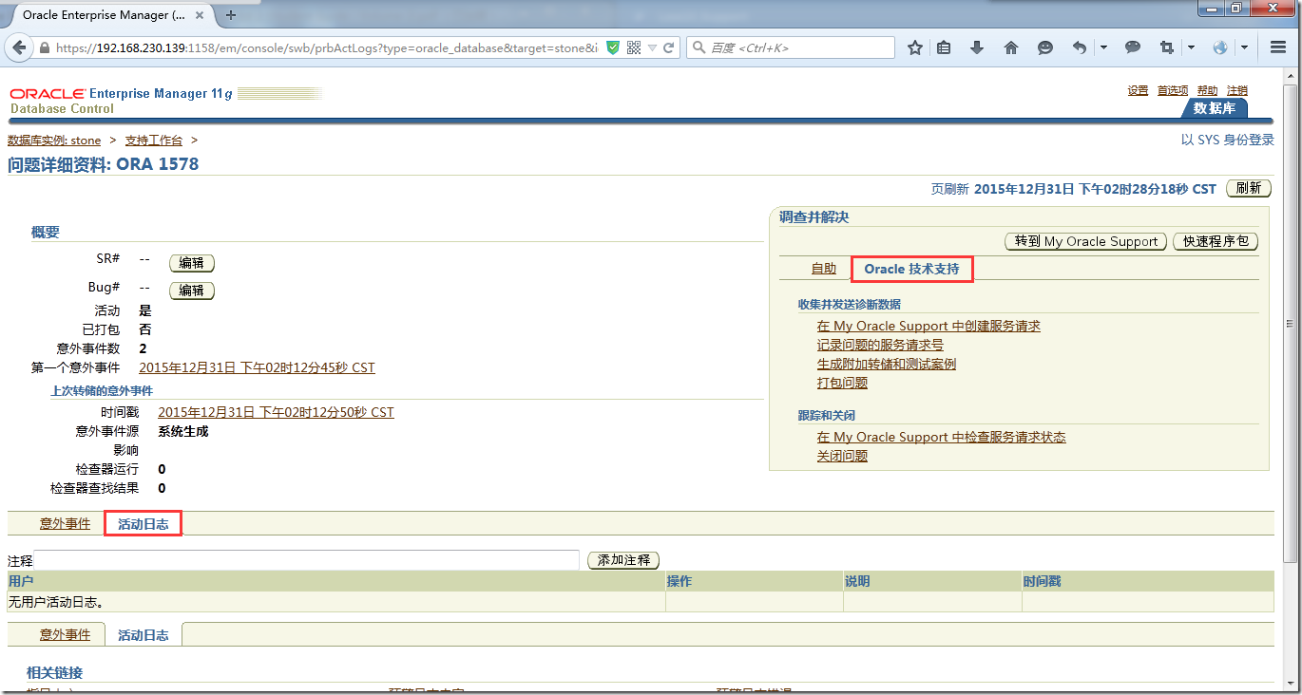Select lower 活动日志 tab
This screenshot has width=1302, height=695.
pyautogui.click(x=143, y=634)
